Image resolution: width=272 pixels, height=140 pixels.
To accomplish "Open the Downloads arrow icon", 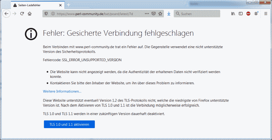I will point(169,14).
